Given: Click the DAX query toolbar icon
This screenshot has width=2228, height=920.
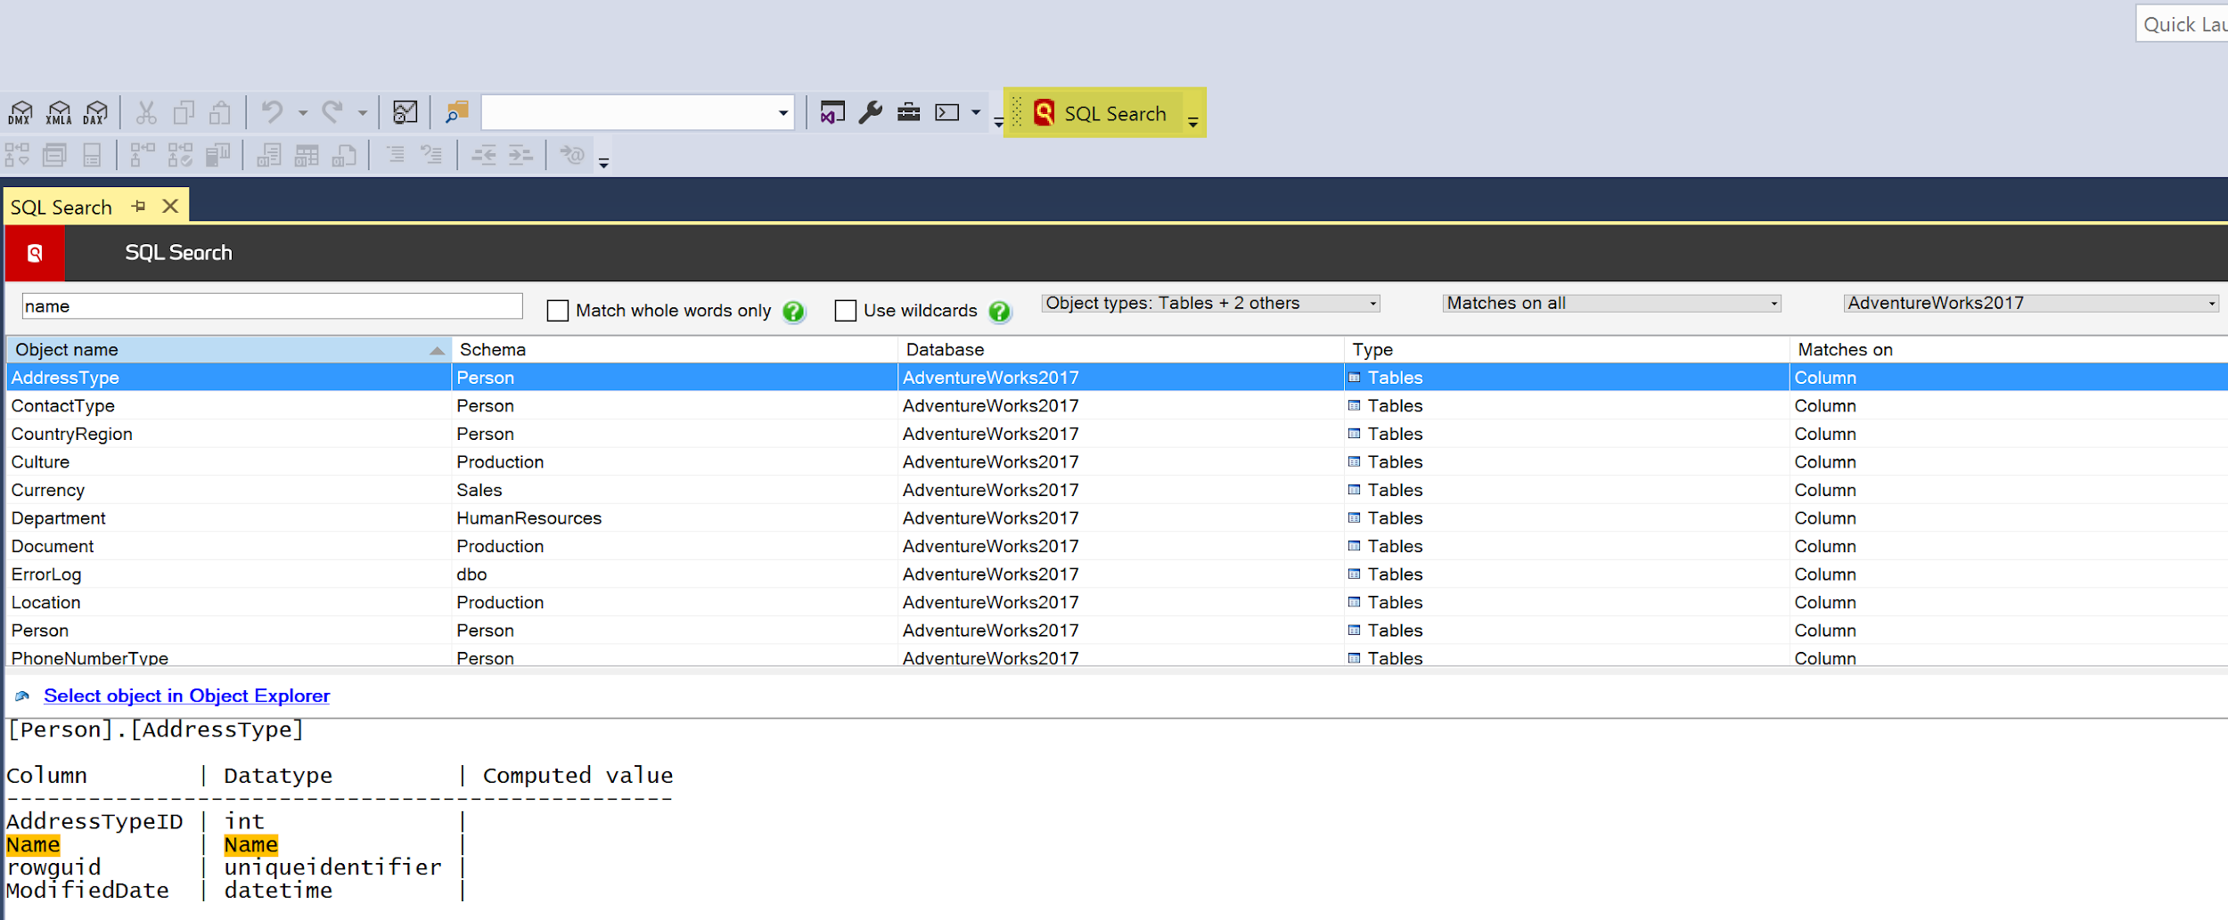Looking at the screenshot, I should pos(95,113).
